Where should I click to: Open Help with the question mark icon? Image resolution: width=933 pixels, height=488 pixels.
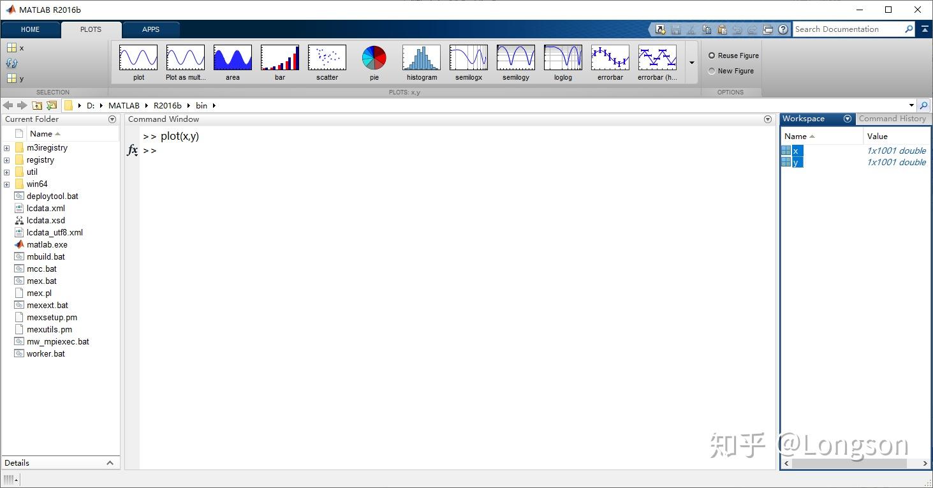(783, 29)
